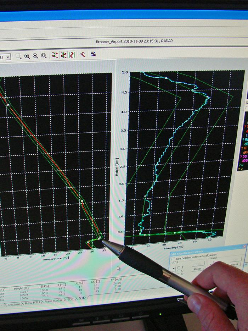Close the Edit Significant Levels dialog
This screenshot has width=248, height=331.
click(x=245, y=246)
